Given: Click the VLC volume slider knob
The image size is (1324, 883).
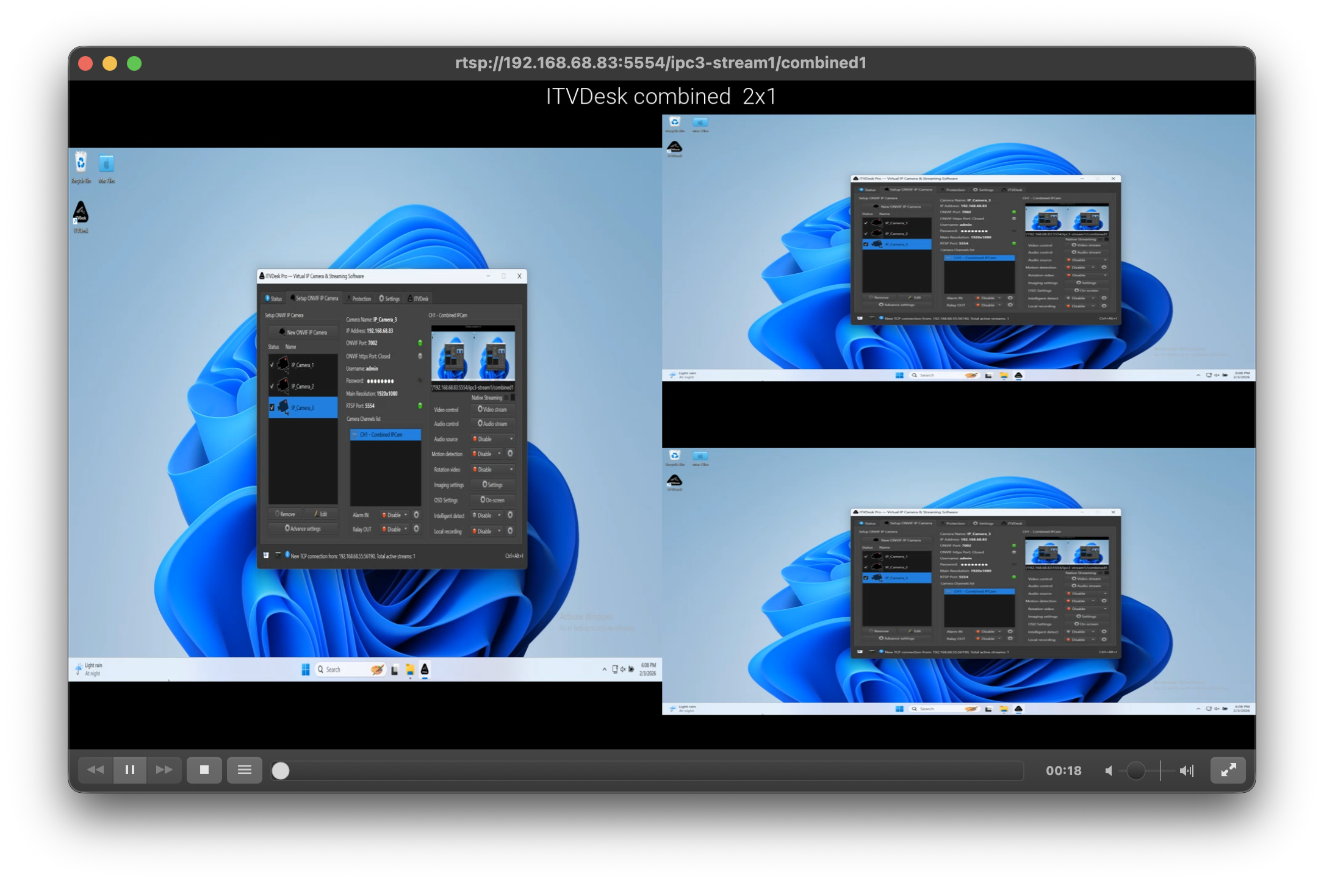Looking at the screenshot, I should [1135, 771].
